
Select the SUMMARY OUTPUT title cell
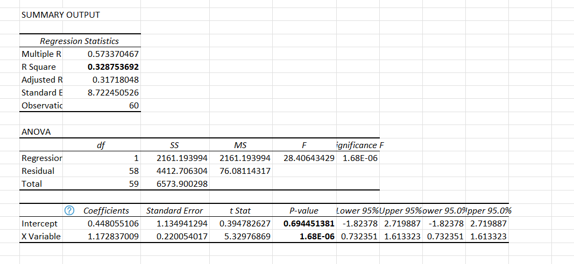pyautogui.click(x=60, y=15)
